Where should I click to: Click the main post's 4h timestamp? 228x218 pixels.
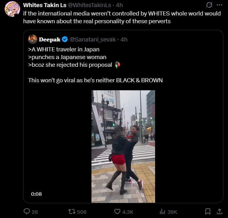click(119, 5)
